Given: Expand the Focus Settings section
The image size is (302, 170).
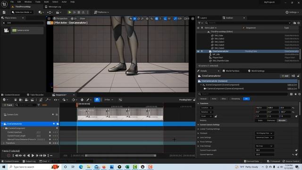Looking at the screenshot, I should coord(198,142).
